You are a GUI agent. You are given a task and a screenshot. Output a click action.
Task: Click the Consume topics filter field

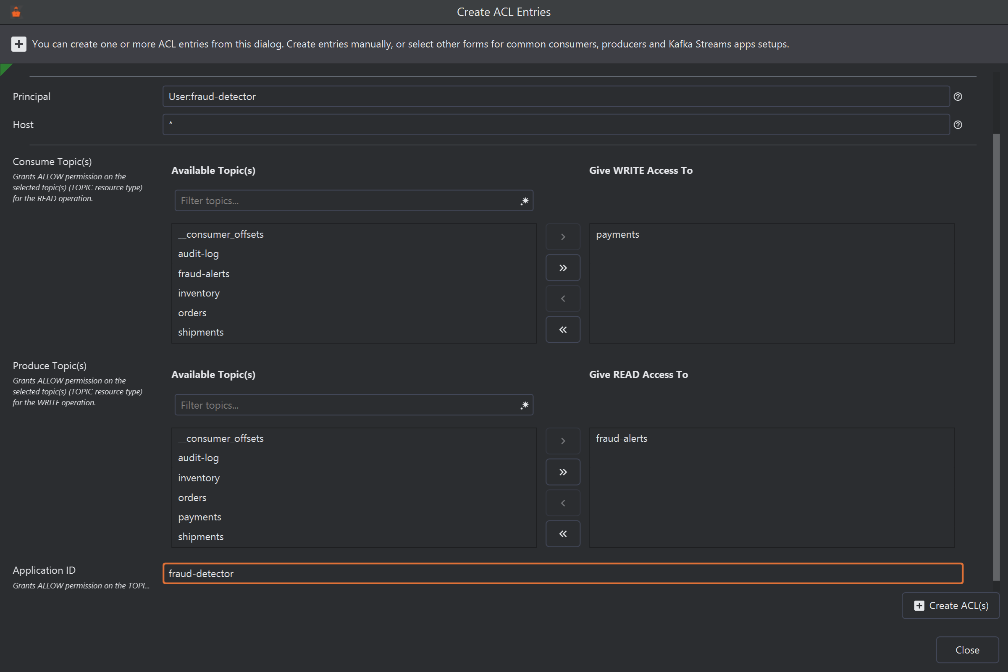point(354,201)
